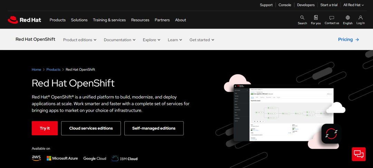
Task: Click the Red Hat OpenShift main heading
Action: pos(73,83)
